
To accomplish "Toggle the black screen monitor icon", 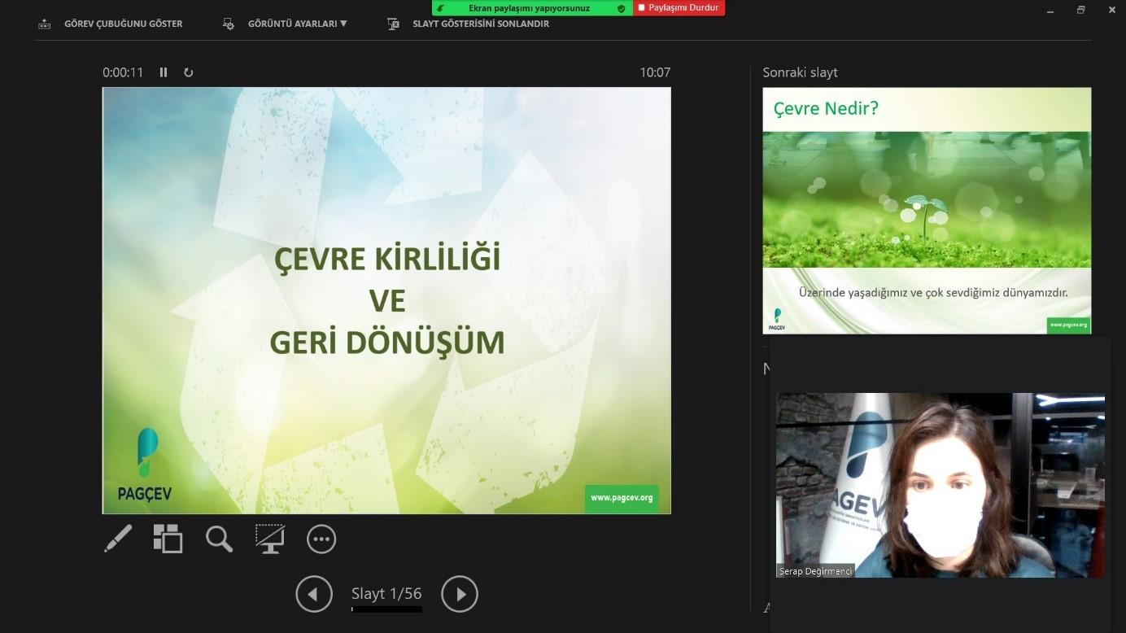I will [x=269, y=538].
